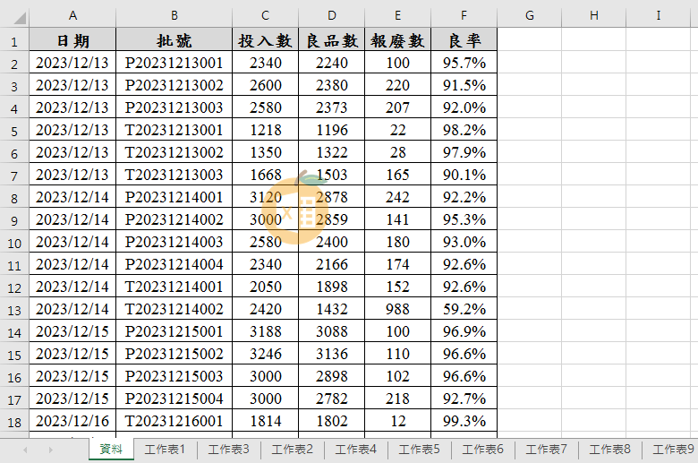Open the 工作表8 sheet tab

click(610, 450)
